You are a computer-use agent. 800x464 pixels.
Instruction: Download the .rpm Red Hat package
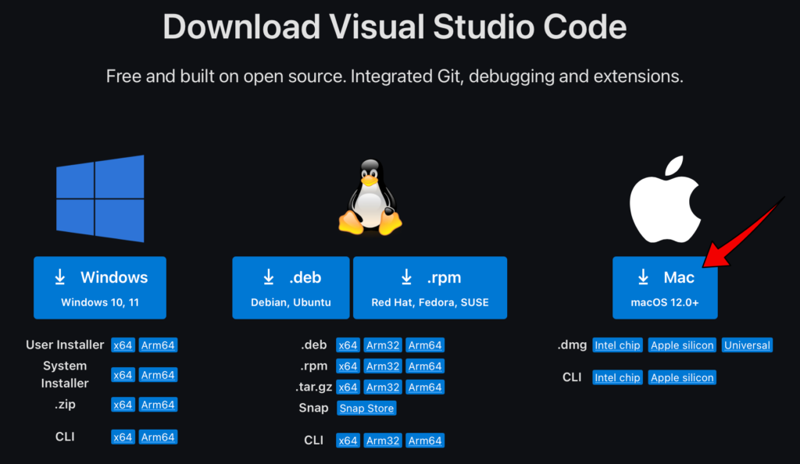[x=430, y=287]
